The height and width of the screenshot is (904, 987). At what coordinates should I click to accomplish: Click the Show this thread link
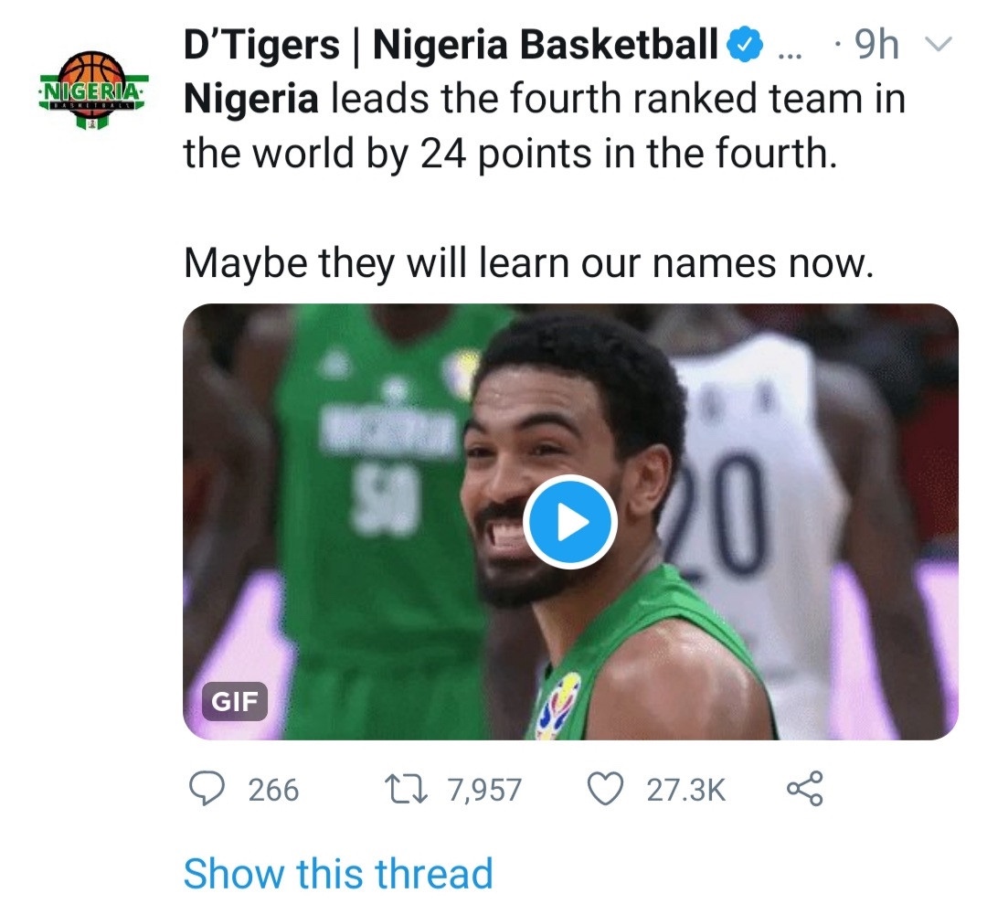(x=338, y=874)
